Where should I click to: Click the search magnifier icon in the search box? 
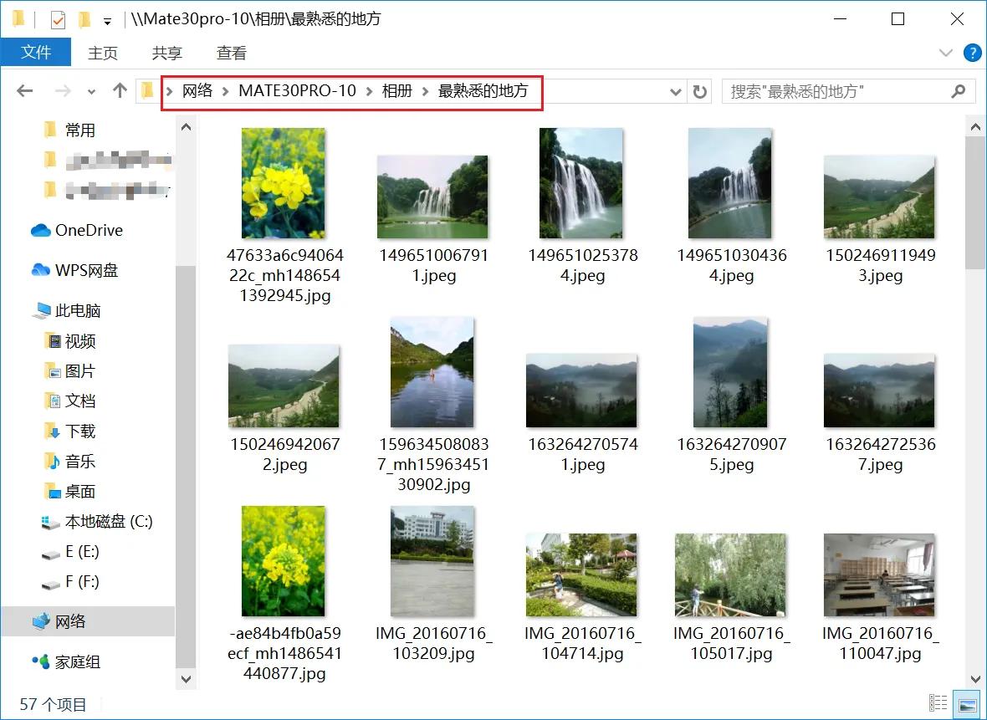click(959, 92)
